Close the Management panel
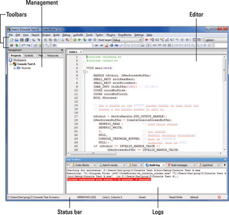The image size is (229, 215). pyautogui.click(x=62, y=50)
